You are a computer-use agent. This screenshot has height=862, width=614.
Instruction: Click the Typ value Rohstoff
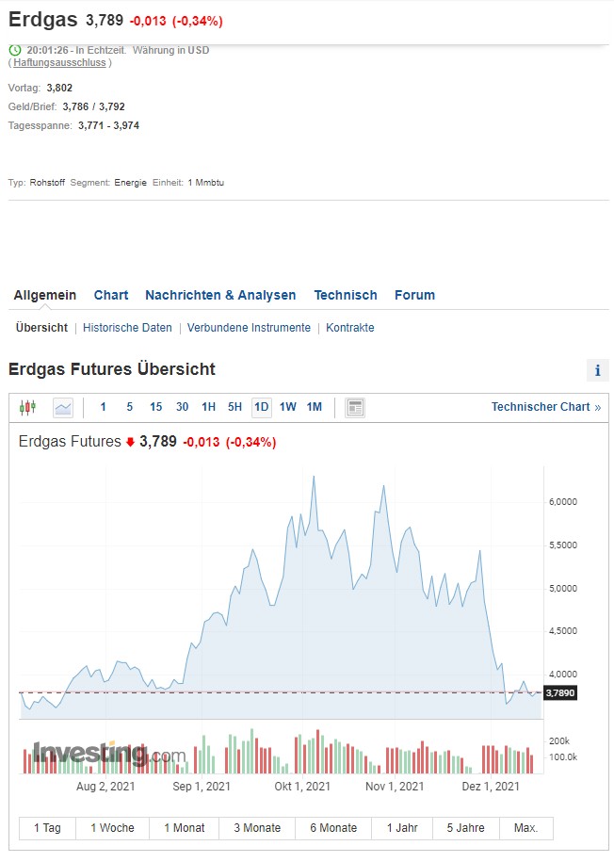47,183
